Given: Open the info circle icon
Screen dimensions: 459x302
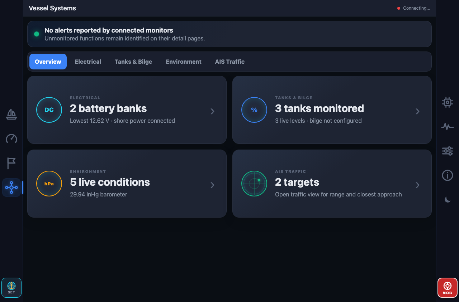Looking at the screenshot, I should point(448,175).
